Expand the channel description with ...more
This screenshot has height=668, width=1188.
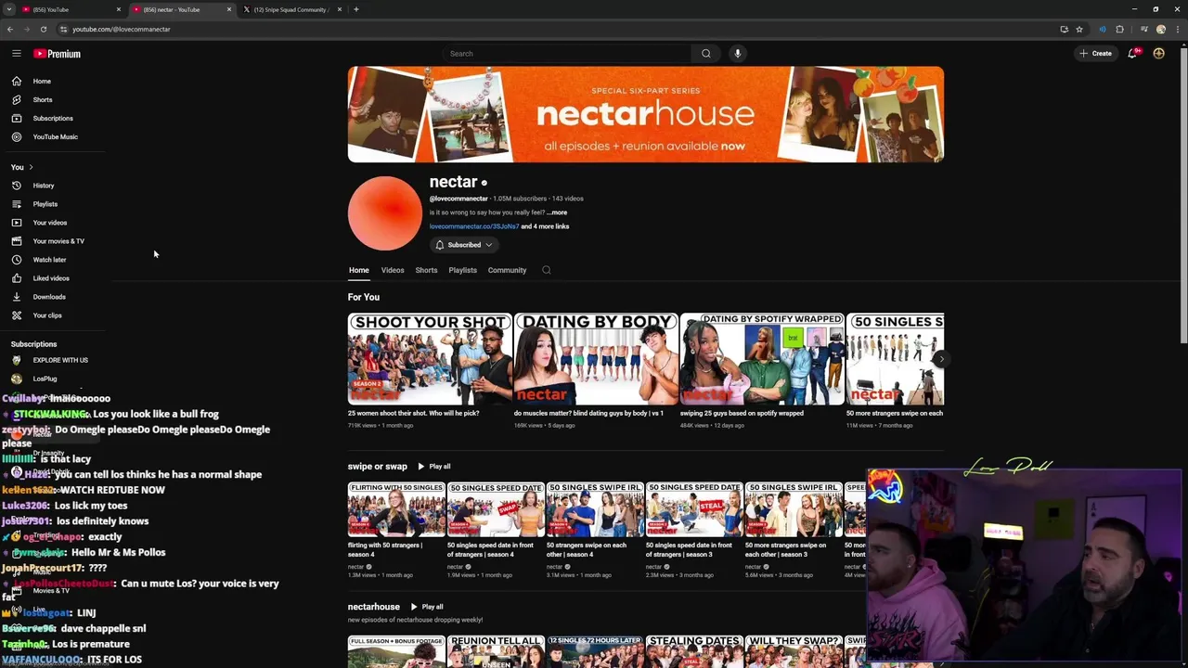(557, 212)
